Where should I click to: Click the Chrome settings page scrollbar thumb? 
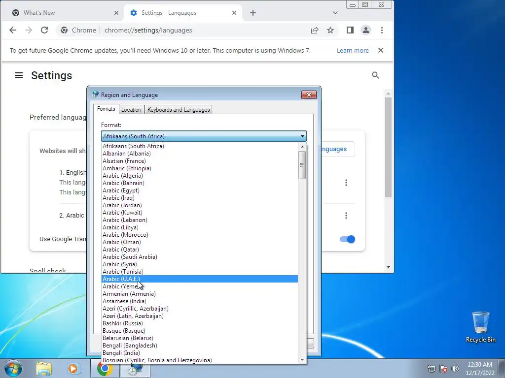tap(388, 147)
